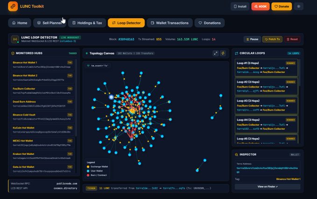Click the badge on Loop #1 card
Viewport: 317px width, 199px height.
click(x=290, y=63)
